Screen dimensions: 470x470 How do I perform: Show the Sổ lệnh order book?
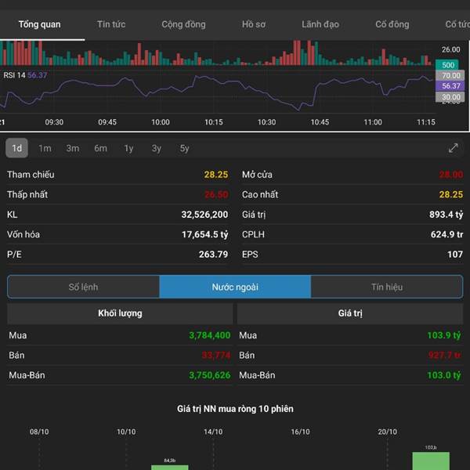[83, 287]
